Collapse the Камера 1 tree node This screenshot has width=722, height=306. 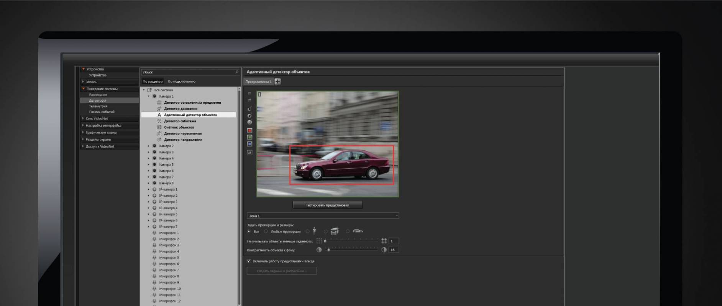149,96
